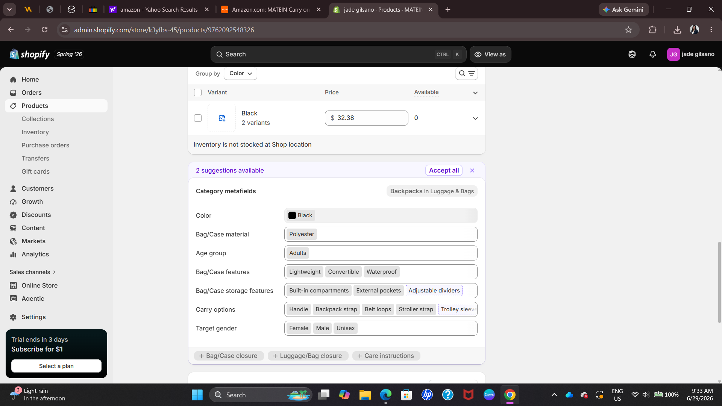Expand Sales channels section
This screenshot has height=406, width=722.
click(33, 272)
